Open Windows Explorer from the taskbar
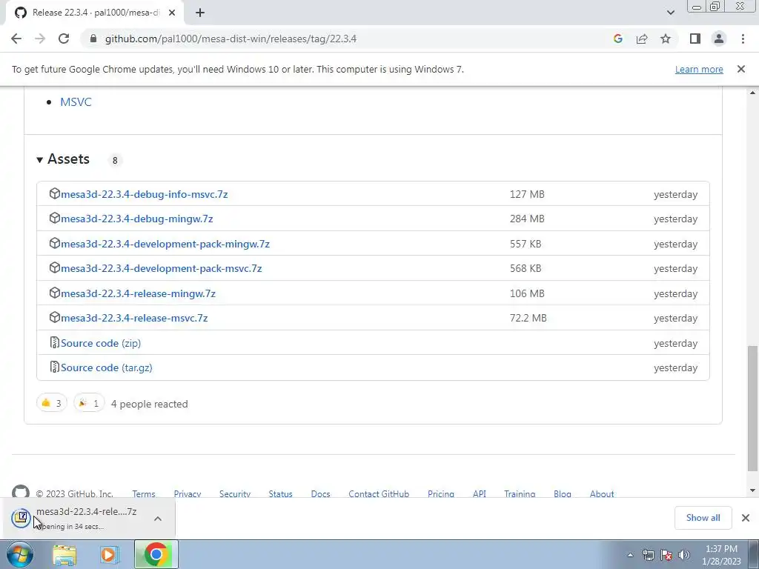Image resolution: width=759 pixels, height=569 pixels. 64,554
